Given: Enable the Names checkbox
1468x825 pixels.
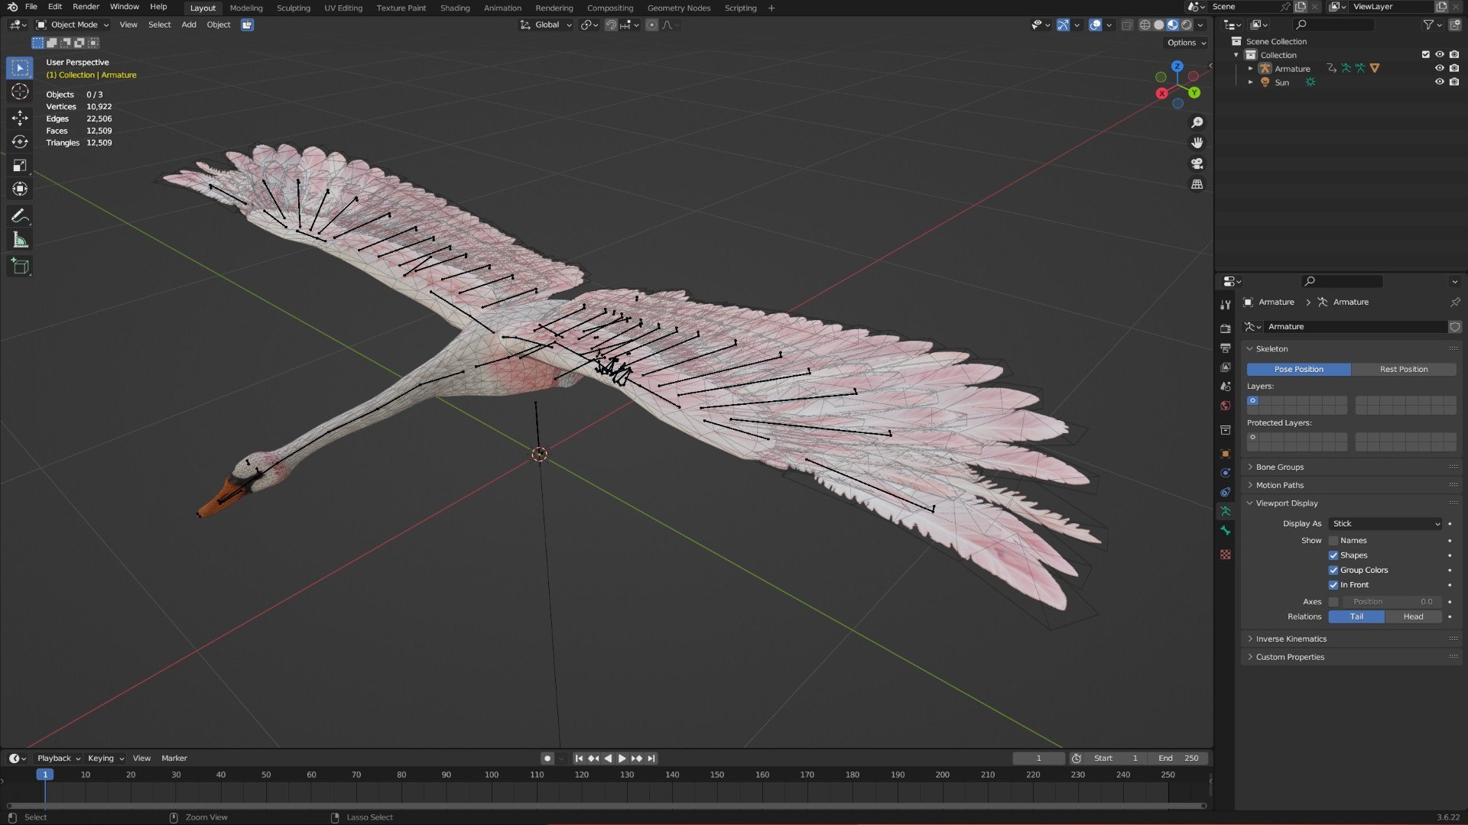Looking at the screenshot, I should pyautogui.click(x=1333, y=541).
